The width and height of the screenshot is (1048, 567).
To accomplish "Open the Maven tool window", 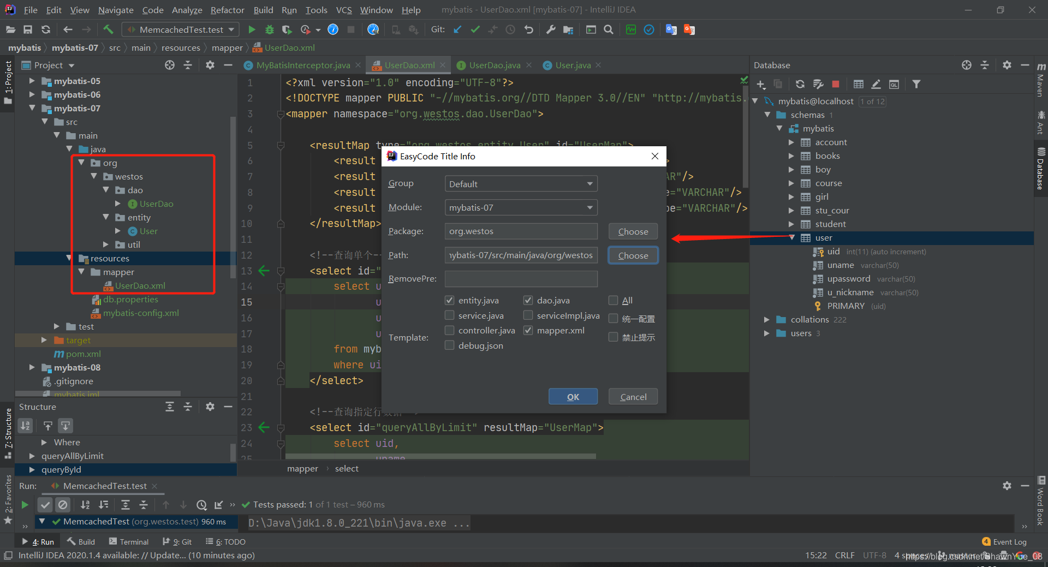I will pyautogui.click(x=1041, y=79).
